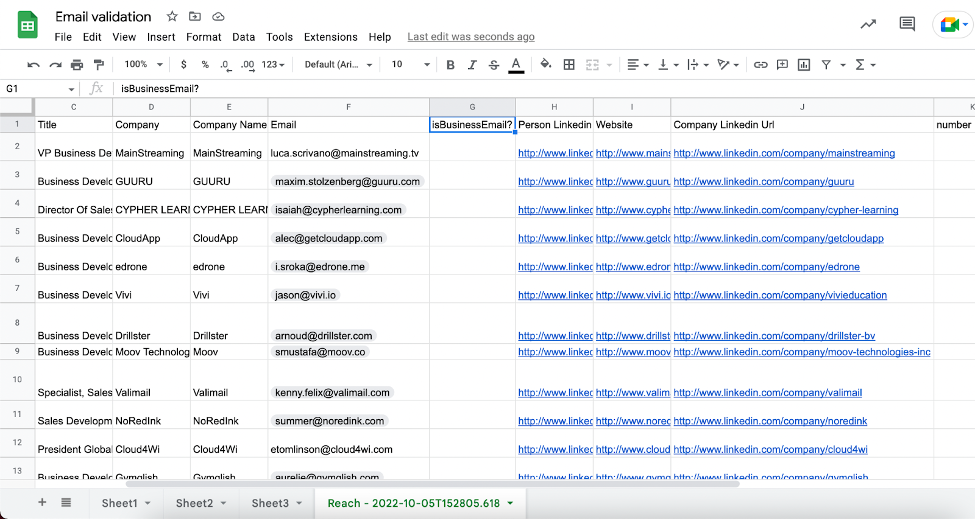Screen dimensions: 975x519
Task: Open the borders tool
Action: [569, 64]
